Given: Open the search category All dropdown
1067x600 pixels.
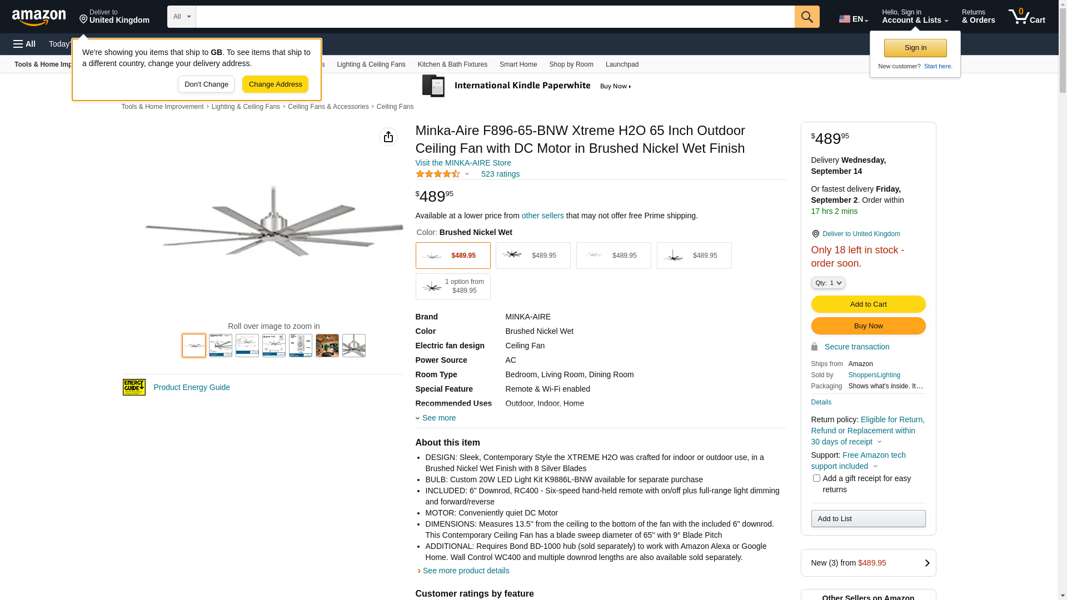Looking at the screenshot, I should 181,17.
